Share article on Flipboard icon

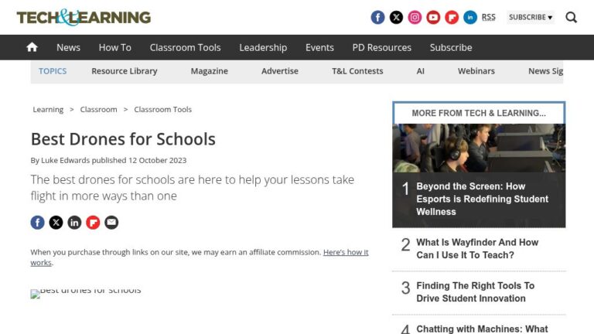[x=93, y=223]
